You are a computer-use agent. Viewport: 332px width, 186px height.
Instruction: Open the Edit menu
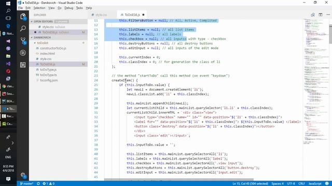point(28,8)
